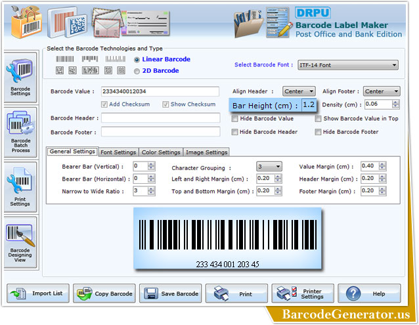Toggle the Add Checksum checkbox
Screen dimensions: 419x325
[x=104, y=104]
